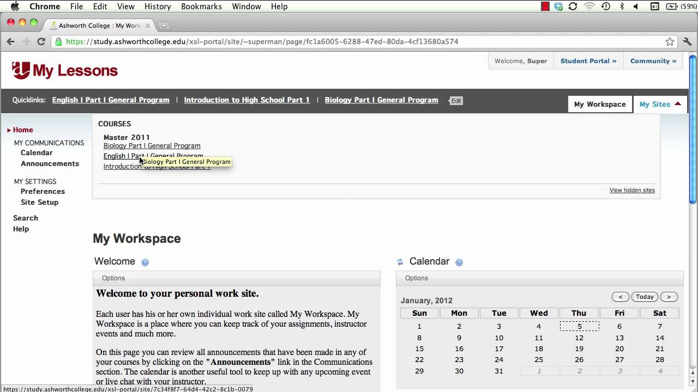Click the Bluetooth icon in menu bar
698x392 pixels.
click(x=622, y=7)
